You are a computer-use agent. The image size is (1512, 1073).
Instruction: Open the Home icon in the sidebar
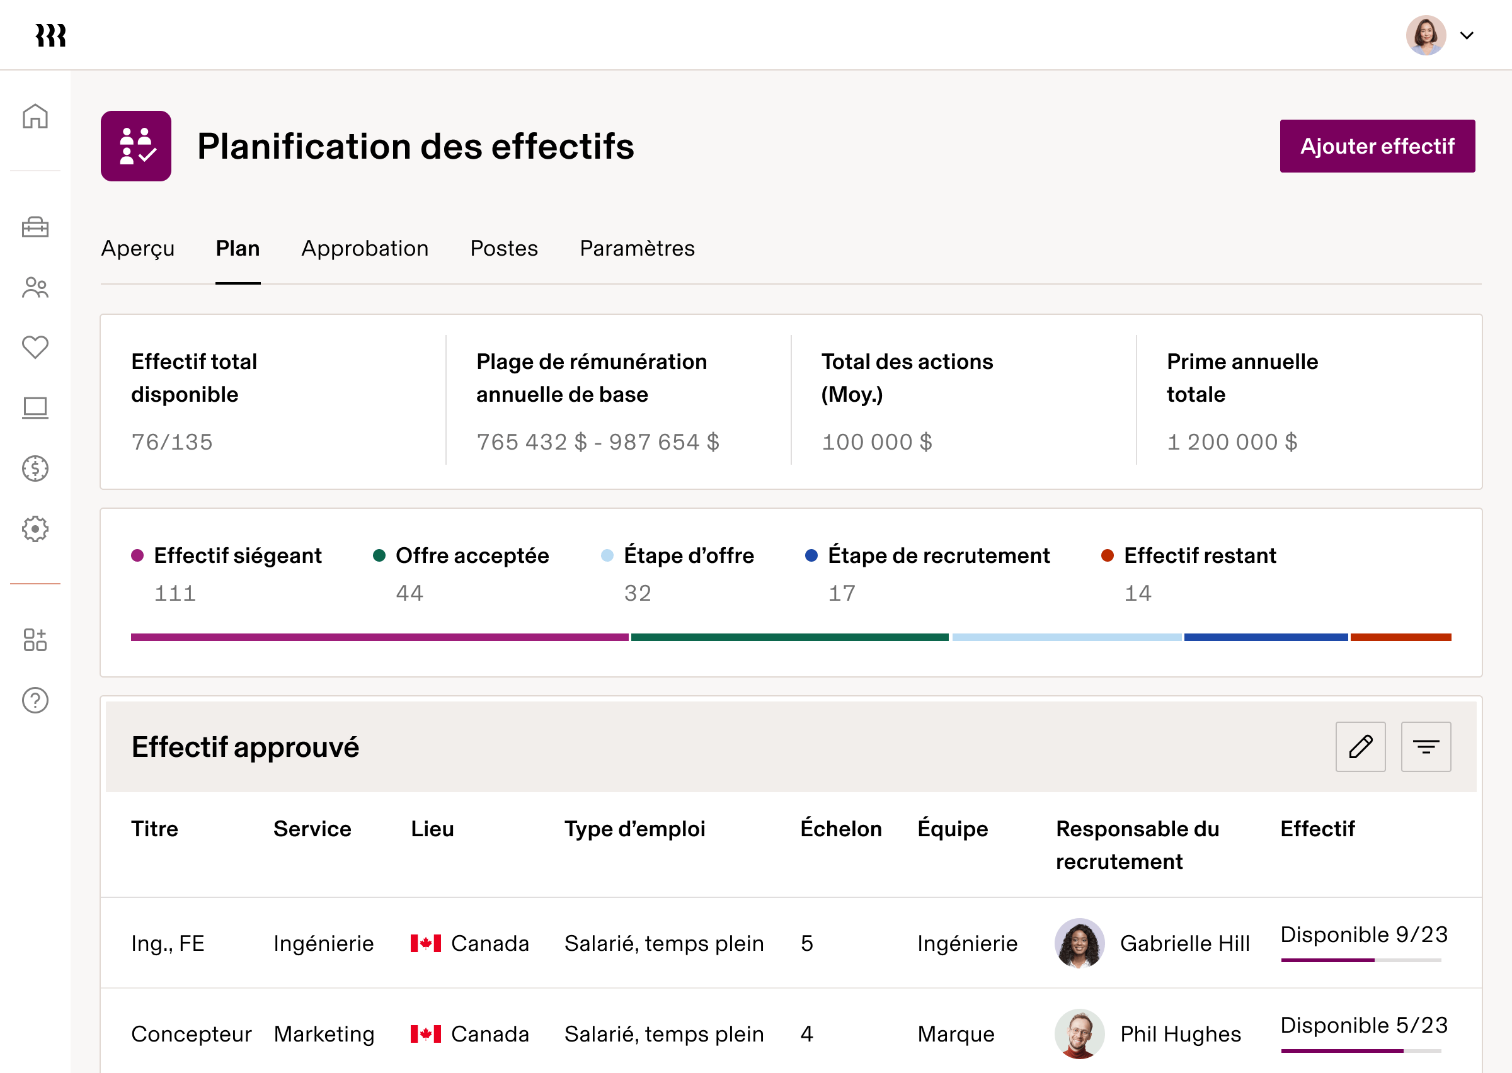coord(35,116)
